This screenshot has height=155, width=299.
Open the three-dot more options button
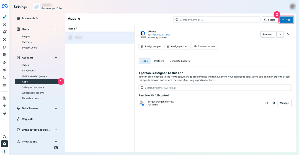click(280, 34)
